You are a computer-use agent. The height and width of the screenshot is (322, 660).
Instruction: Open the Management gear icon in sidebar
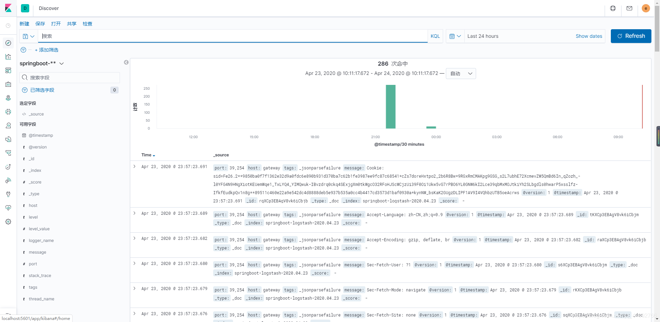(x=8, y=222)
